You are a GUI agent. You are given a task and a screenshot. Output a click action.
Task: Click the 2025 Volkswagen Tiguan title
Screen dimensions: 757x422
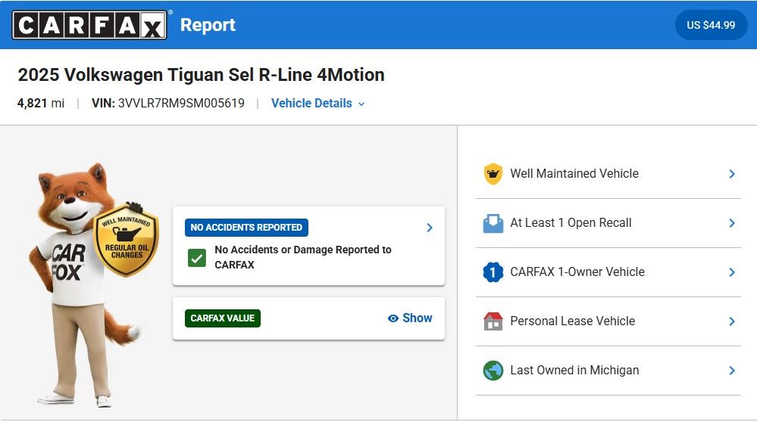[x=202, y=75]
